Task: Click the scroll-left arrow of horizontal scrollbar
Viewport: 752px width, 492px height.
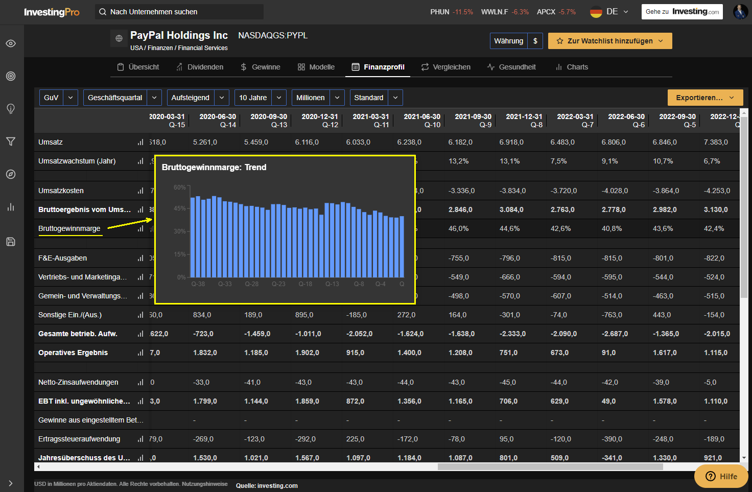Action: point(37,466)
